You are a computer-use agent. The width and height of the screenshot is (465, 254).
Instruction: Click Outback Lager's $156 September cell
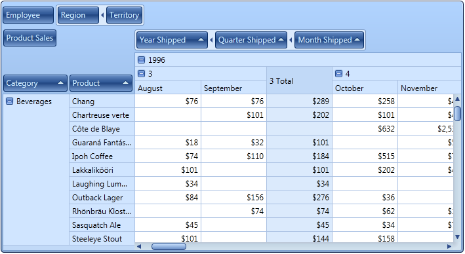[233, 198]
